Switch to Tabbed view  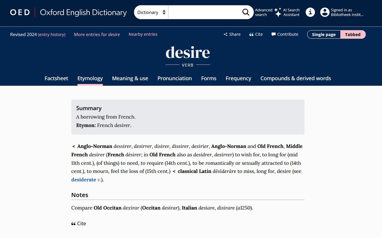click(x=353, y=34)
